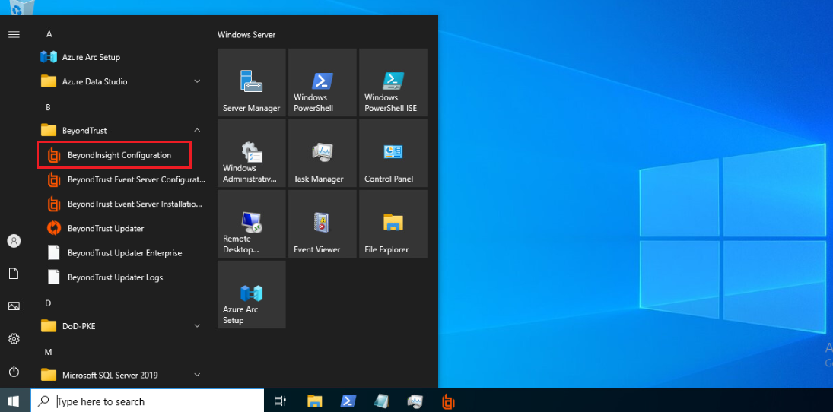Open the Windows PowerShell ISE tile
The image size is (833, 412).
[x=393, y=82]
